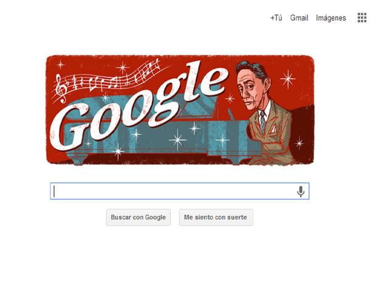Click the voice search microphone icon
The image size is (376, 281).
(301, 191)
